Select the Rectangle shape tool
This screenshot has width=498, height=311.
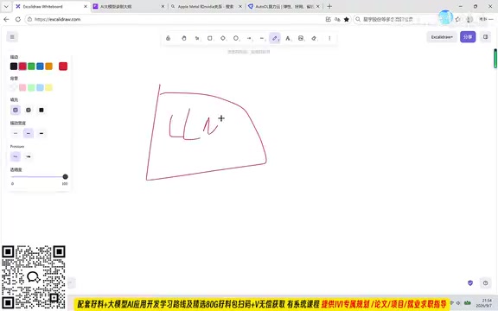(x=210, y=38)
